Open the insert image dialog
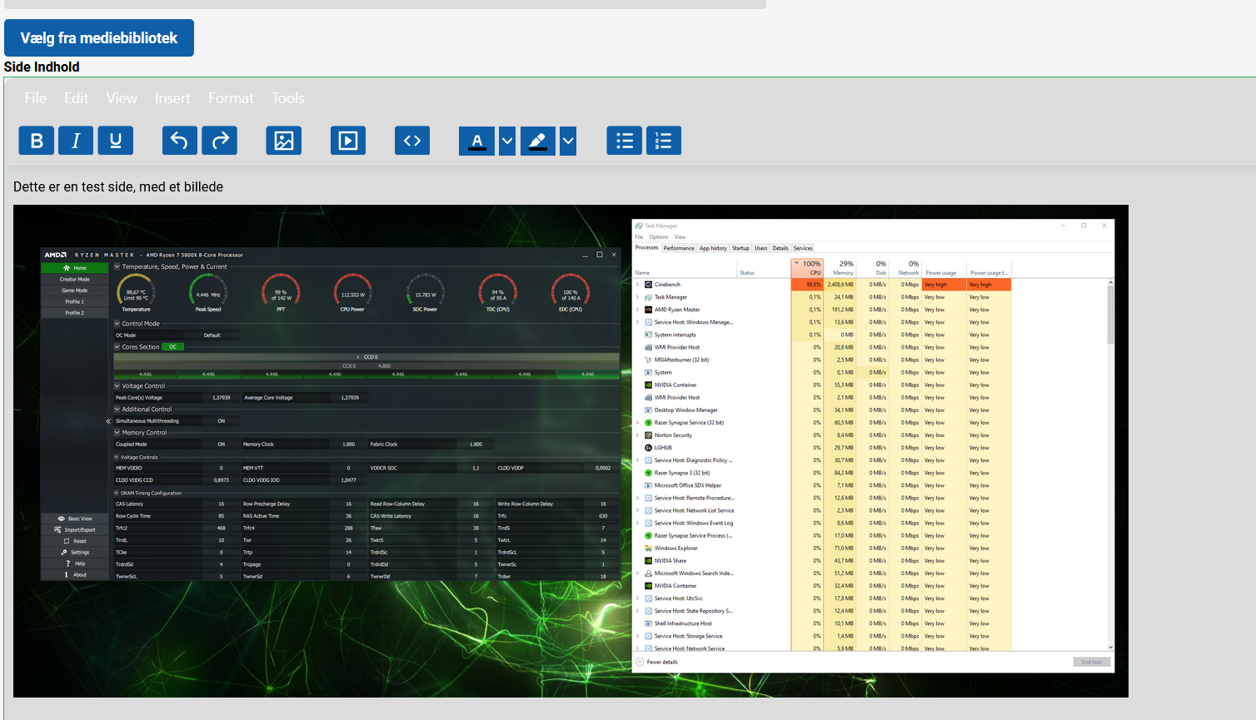 click(x=284, y=141)
